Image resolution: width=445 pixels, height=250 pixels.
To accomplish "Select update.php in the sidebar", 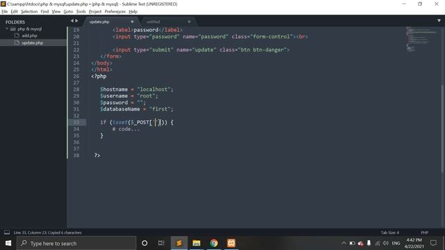I will [x=33, y=43].
